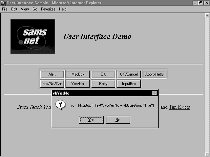
Task: Click the Internet Explorer title bar icon
Action: click(3, 3)
